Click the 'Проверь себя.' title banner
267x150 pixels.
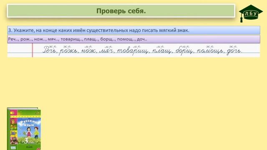[x=121, y=11]
